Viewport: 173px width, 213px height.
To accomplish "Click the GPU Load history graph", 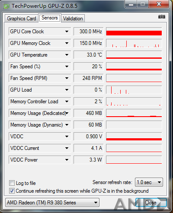I will coord(134,90).
